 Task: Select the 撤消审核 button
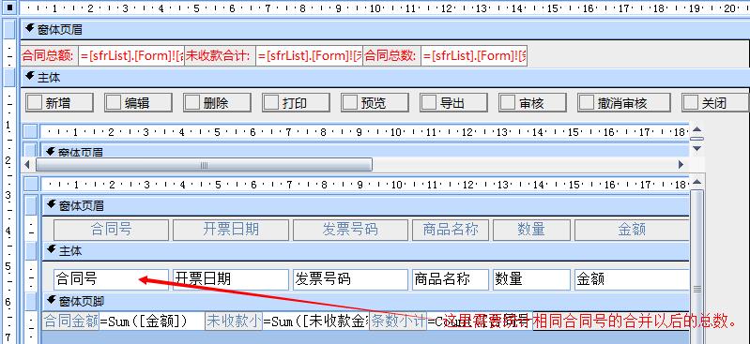point(623,102)
